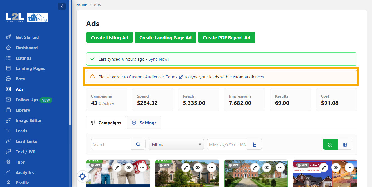
Task: Click the Analytics icon in the sidebar
Action: pyautogui.click(x=9, y=172)
